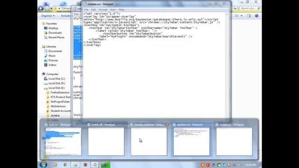The height and width of the screenshot is (168, 299).
Task: Click the Include in library button in Explorer
Action: [x=65, y=16]
